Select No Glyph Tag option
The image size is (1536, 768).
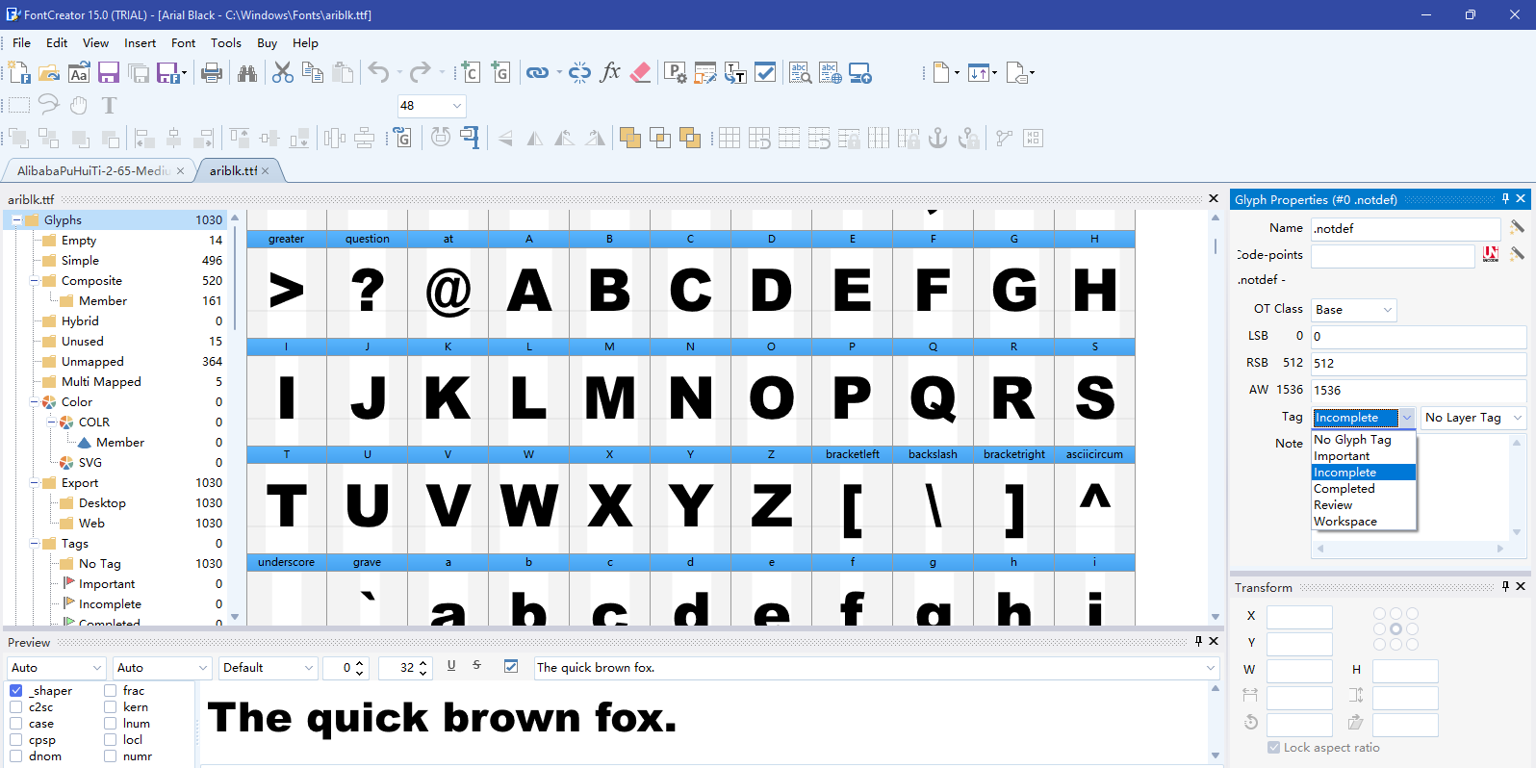click(x=1364, y=439)
